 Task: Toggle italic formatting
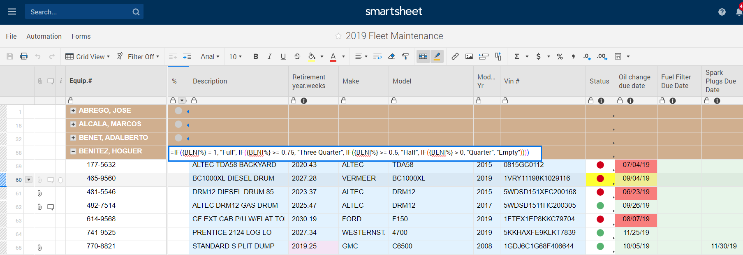pos(269,56)
